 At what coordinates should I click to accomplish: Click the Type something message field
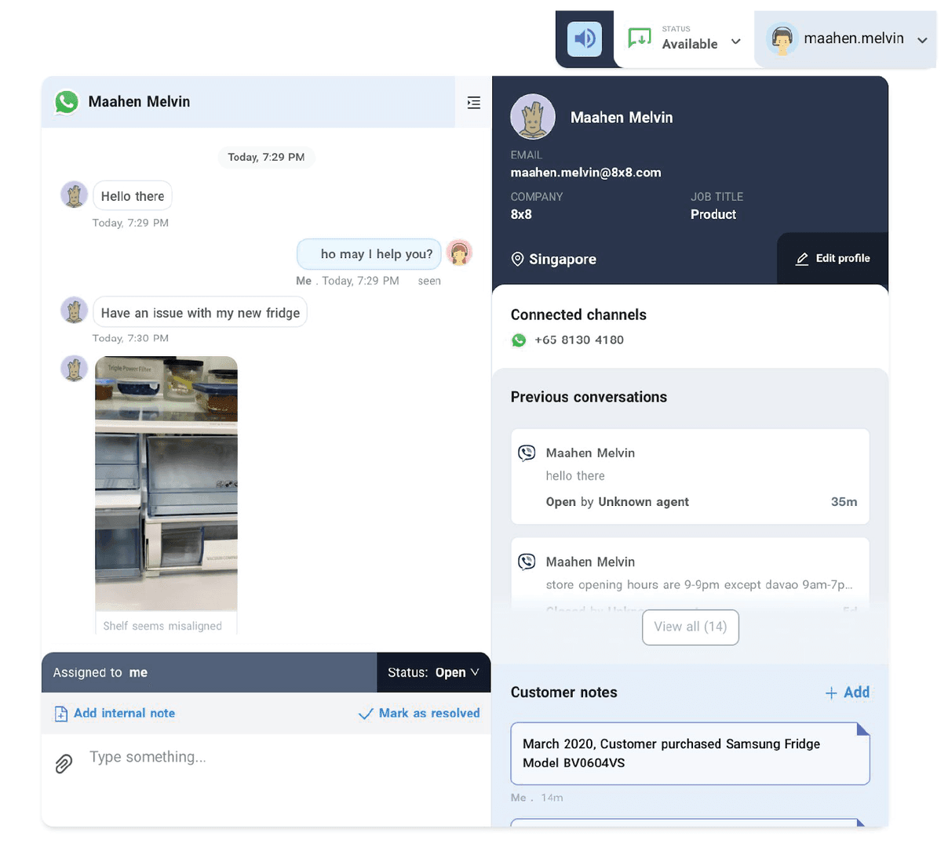click(267, 757)
